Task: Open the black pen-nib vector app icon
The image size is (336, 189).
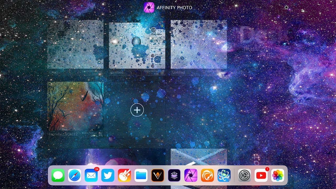Action: tap(158, 175)
